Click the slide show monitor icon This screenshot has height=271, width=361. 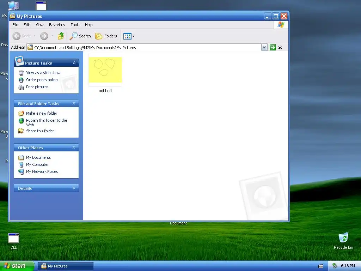click(x=21, y=73)
